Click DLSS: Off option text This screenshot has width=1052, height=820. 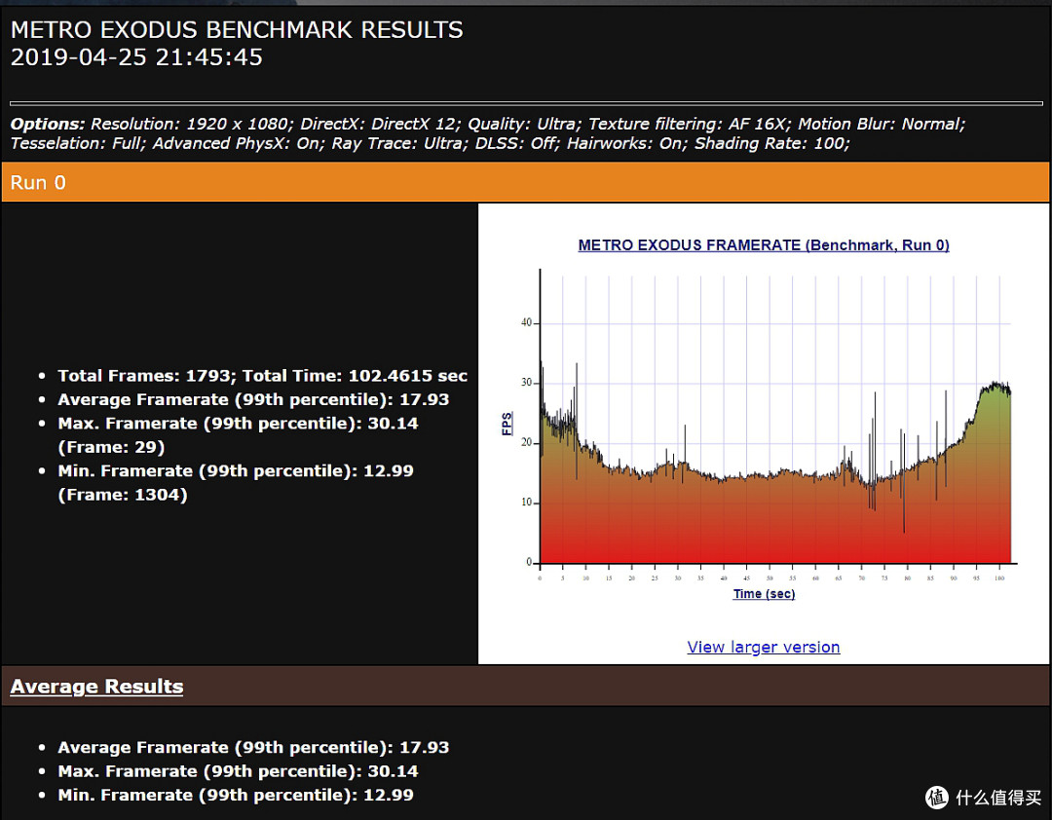tap(517, 143)
